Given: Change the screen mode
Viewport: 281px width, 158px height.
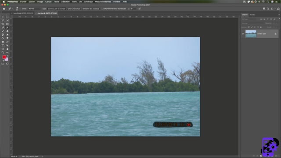Looking at the screenshot, I should pyautogui.click(x=7, y=64).
